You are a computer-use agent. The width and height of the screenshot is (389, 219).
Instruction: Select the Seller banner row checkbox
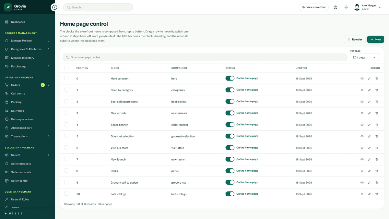66,124
